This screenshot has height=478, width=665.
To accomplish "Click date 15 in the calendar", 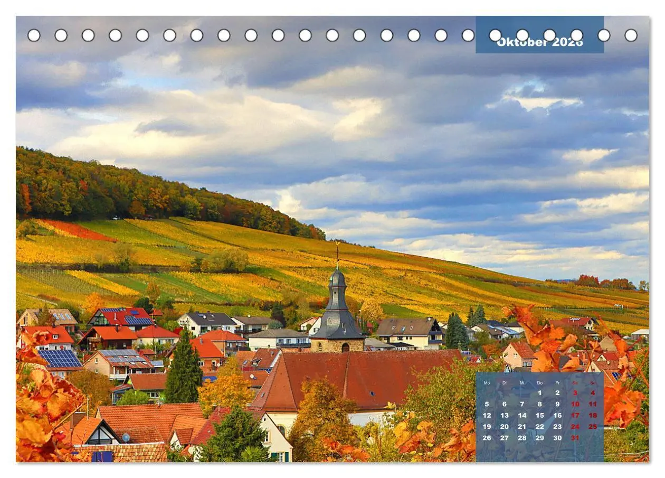I will point(540,416).
